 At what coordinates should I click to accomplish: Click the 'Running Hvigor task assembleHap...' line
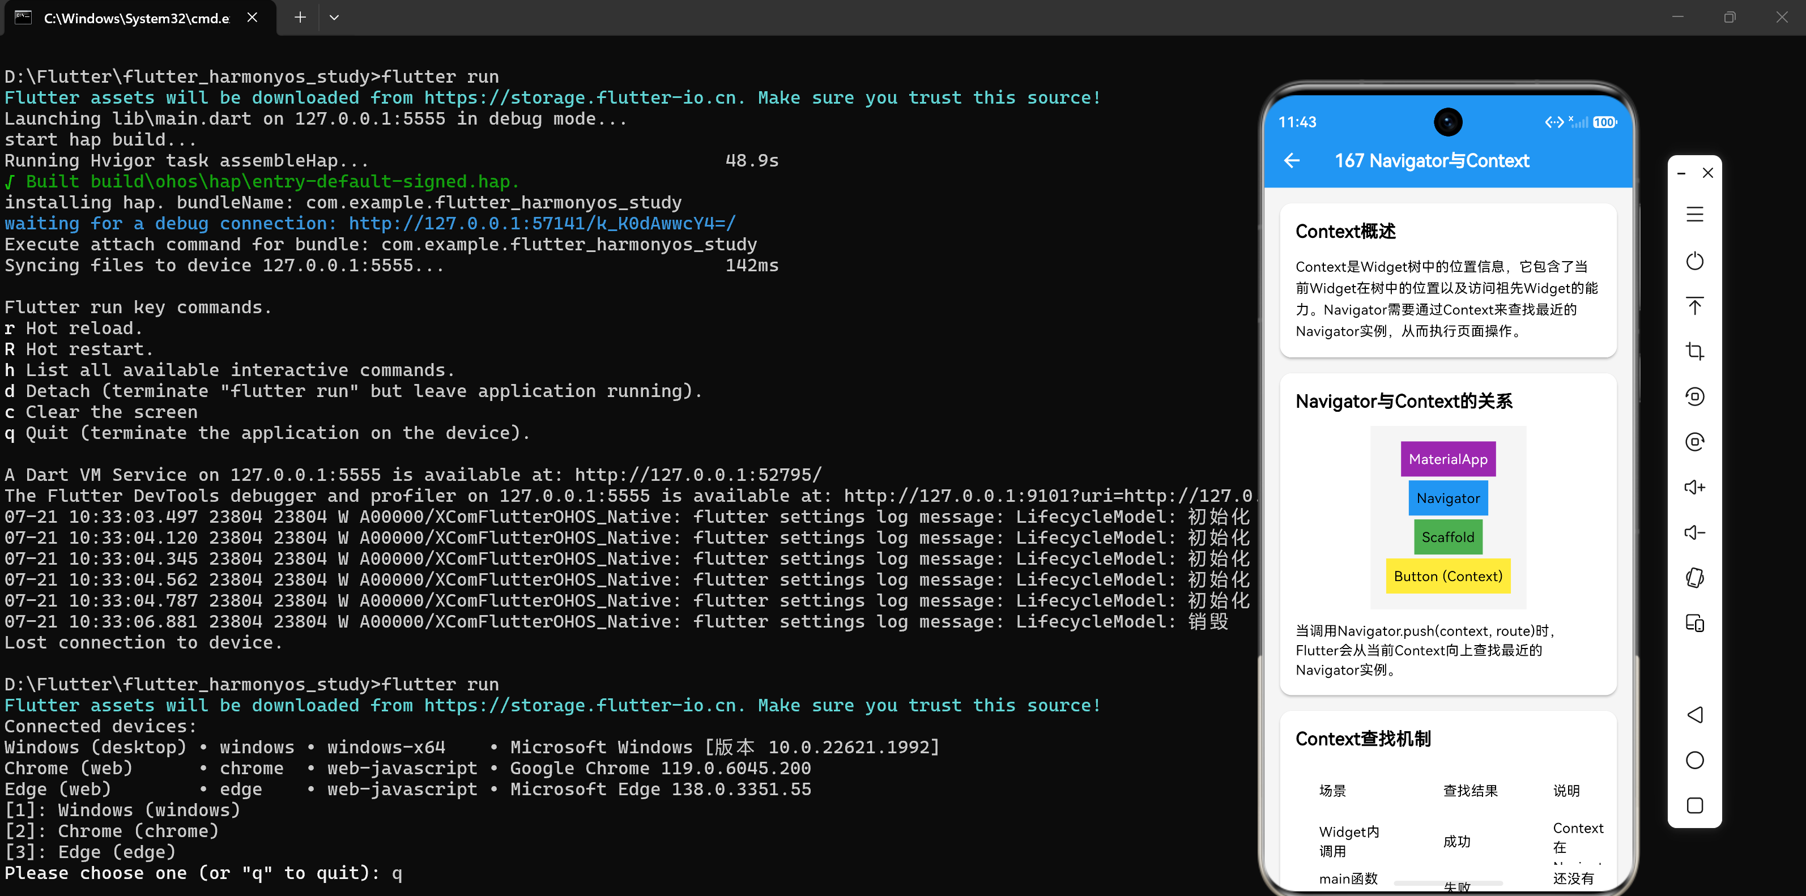[186, 161]
